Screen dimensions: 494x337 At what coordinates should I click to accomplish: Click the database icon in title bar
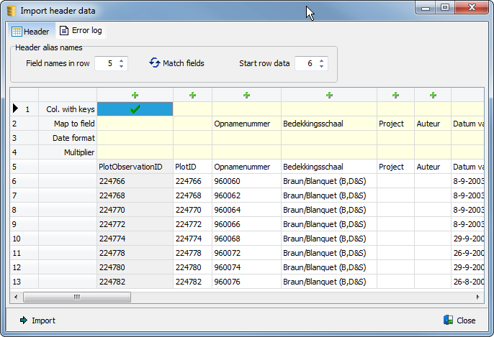click(x=11, y=11)
